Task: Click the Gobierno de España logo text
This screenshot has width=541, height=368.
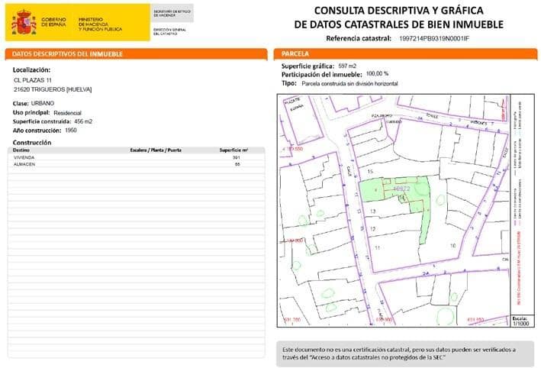Action: (53, 22)
